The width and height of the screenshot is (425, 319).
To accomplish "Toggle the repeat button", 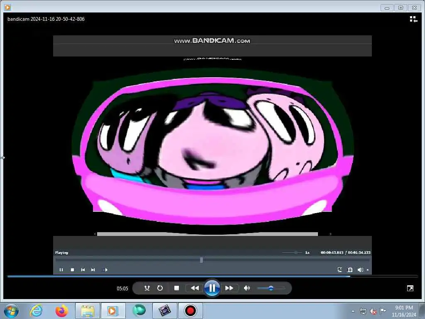I will pyautogui.click(x=160, y=288).
